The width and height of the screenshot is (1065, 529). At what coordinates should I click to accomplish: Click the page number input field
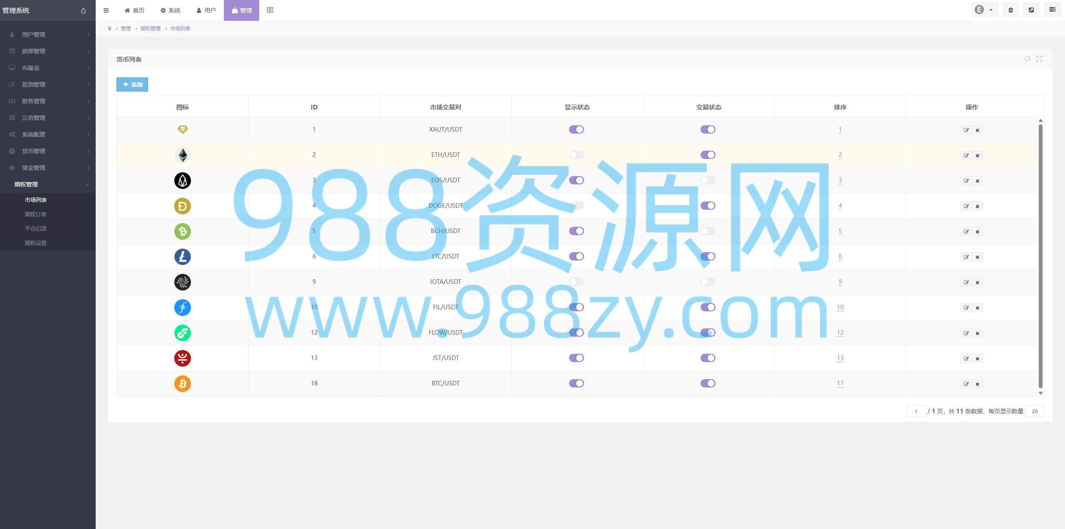tap(916, 411)
